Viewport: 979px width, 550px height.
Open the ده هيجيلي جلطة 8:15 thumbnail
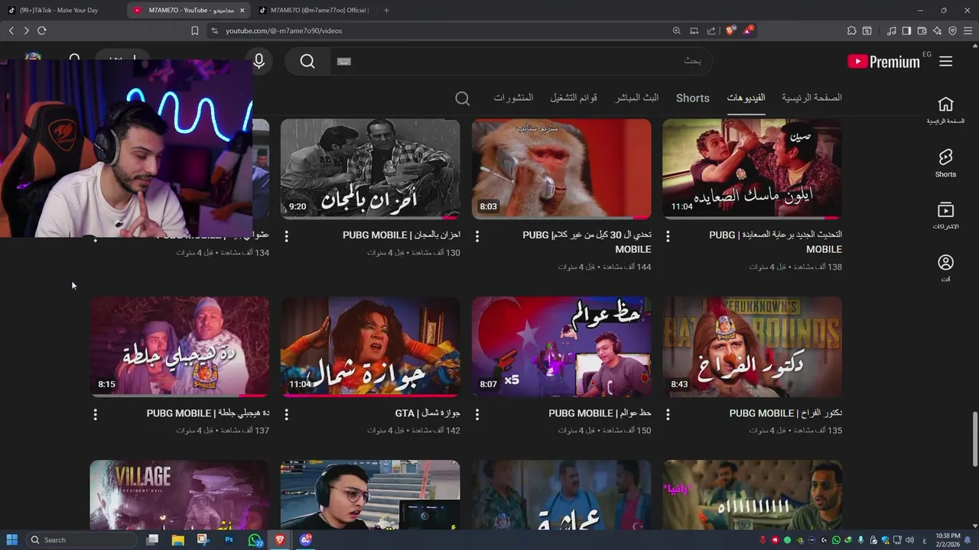point(180,347)
